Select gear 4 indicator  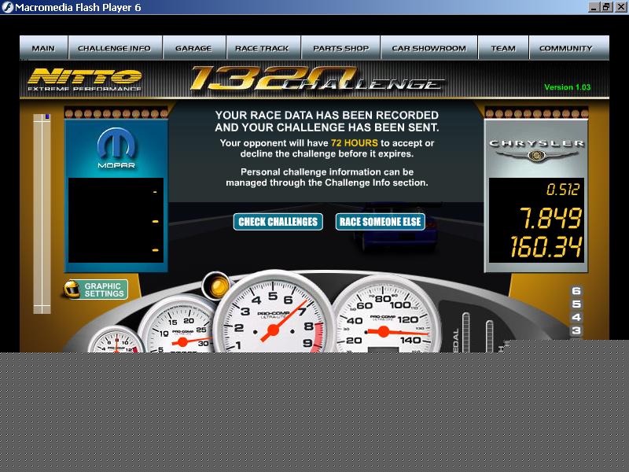coord(576,317)
